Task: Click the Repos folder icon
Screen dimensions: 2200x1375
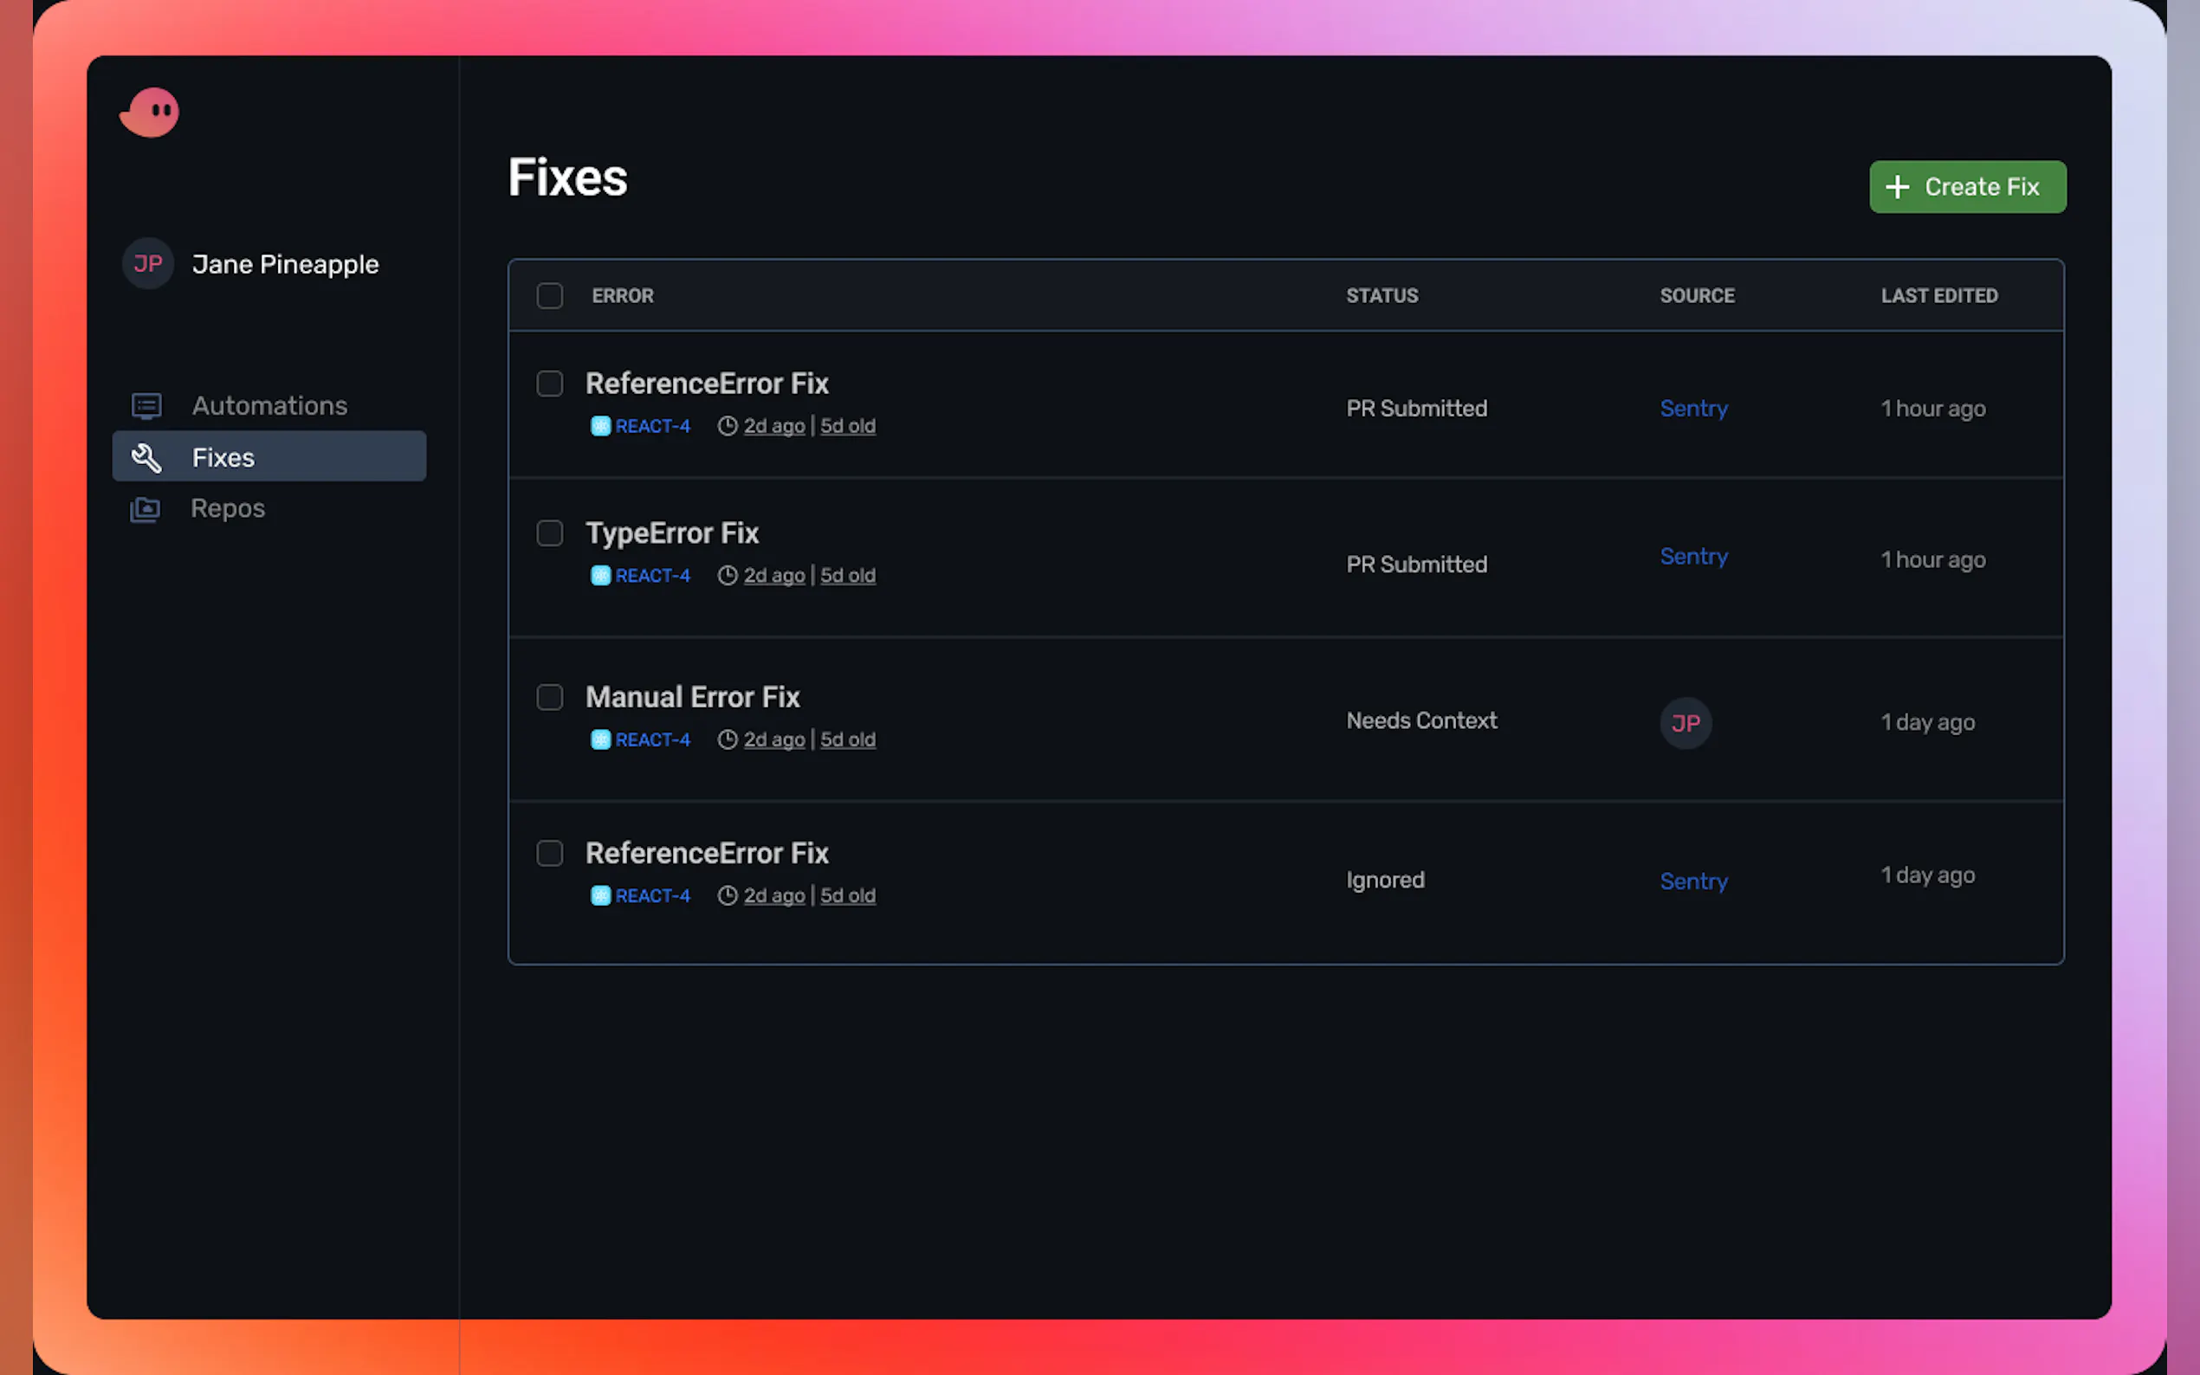Action: pyautogui.click(x=145, y=508)
